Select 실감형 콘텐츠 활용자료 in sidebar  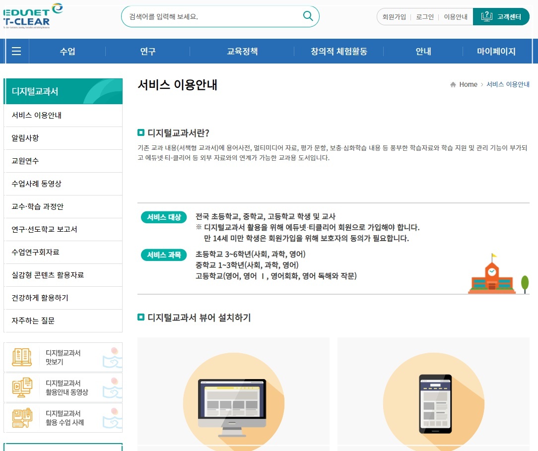pos(63,275)
